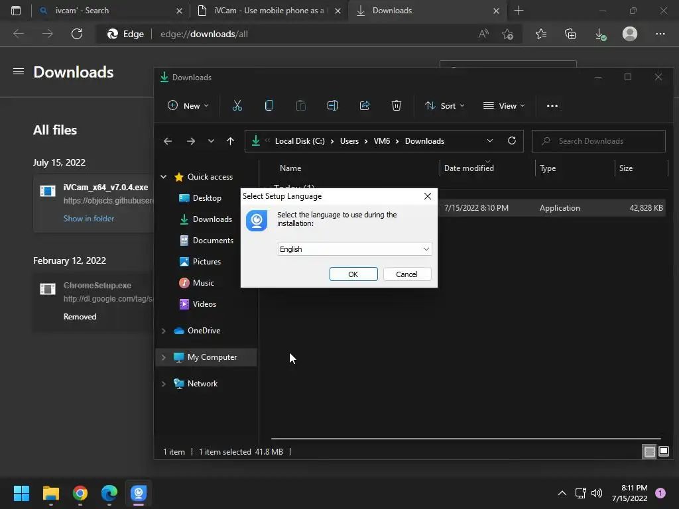Click the Delete trash icon in File Explorer
The height and width of the screenshot is (509, 679).
point(397,105)
